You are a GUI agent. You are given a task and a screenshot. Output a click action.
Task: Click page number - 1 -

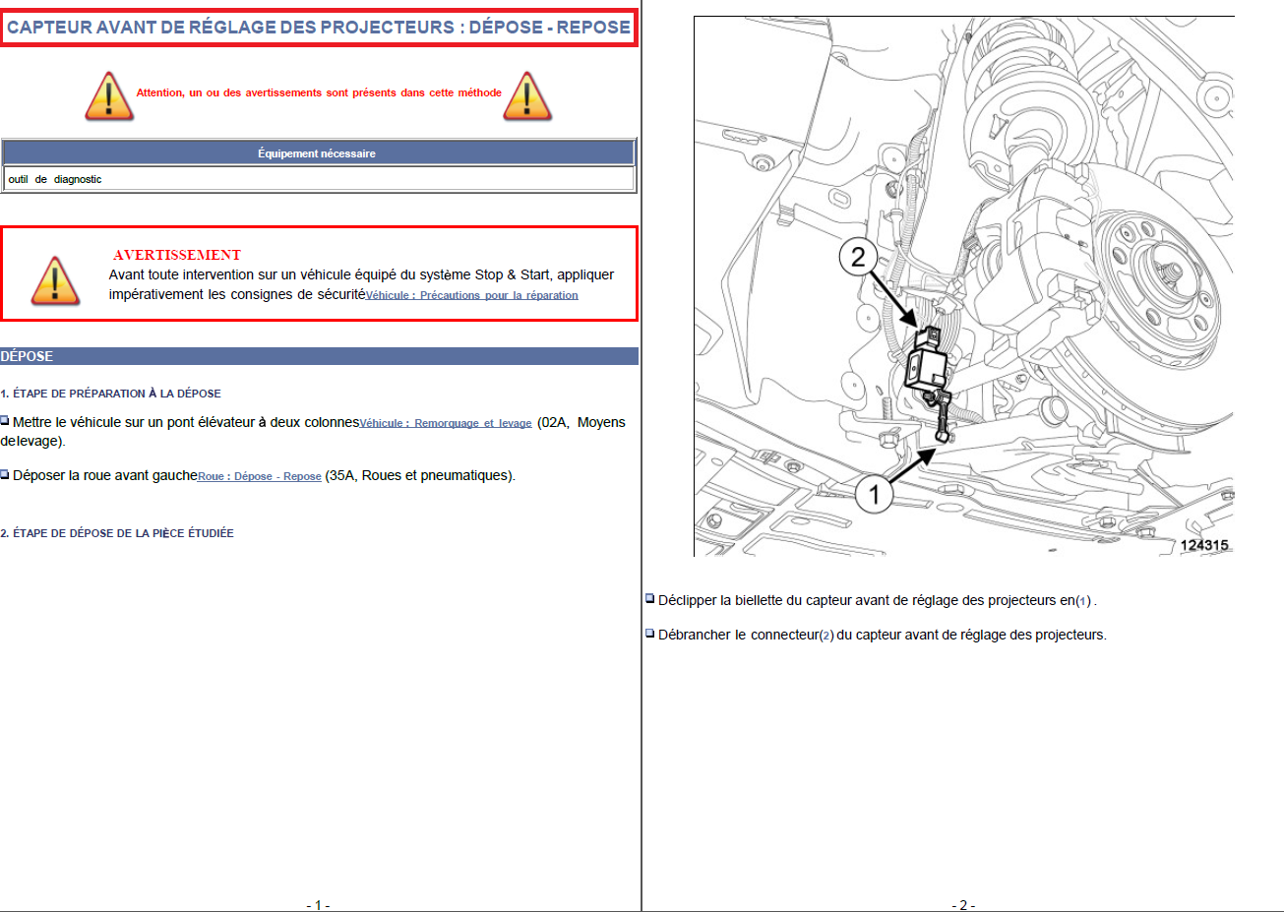tap(318, 905)
